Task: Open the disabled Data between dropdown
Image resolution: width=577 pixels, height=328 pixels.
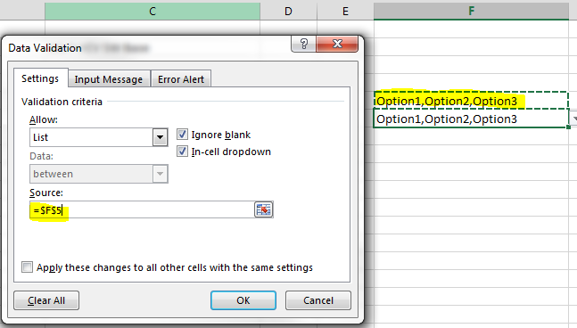Action: [160, 174]
